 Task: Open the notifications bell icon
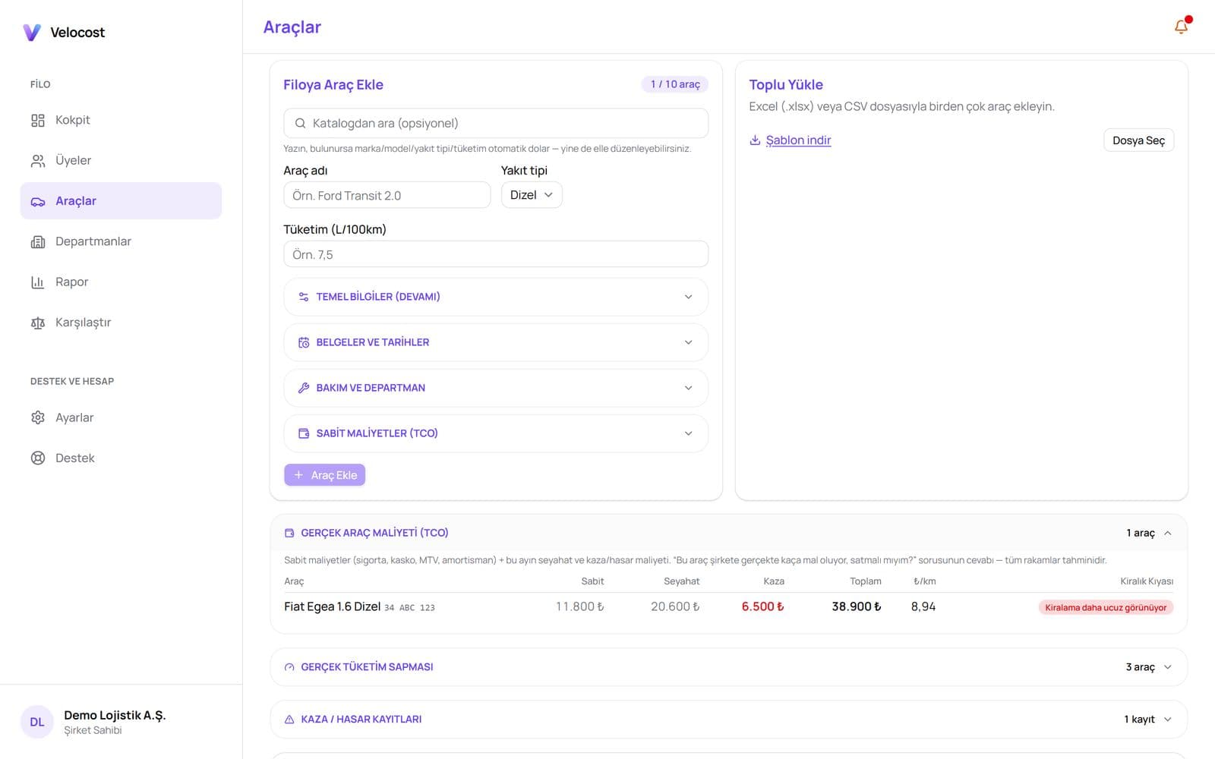1181,27
